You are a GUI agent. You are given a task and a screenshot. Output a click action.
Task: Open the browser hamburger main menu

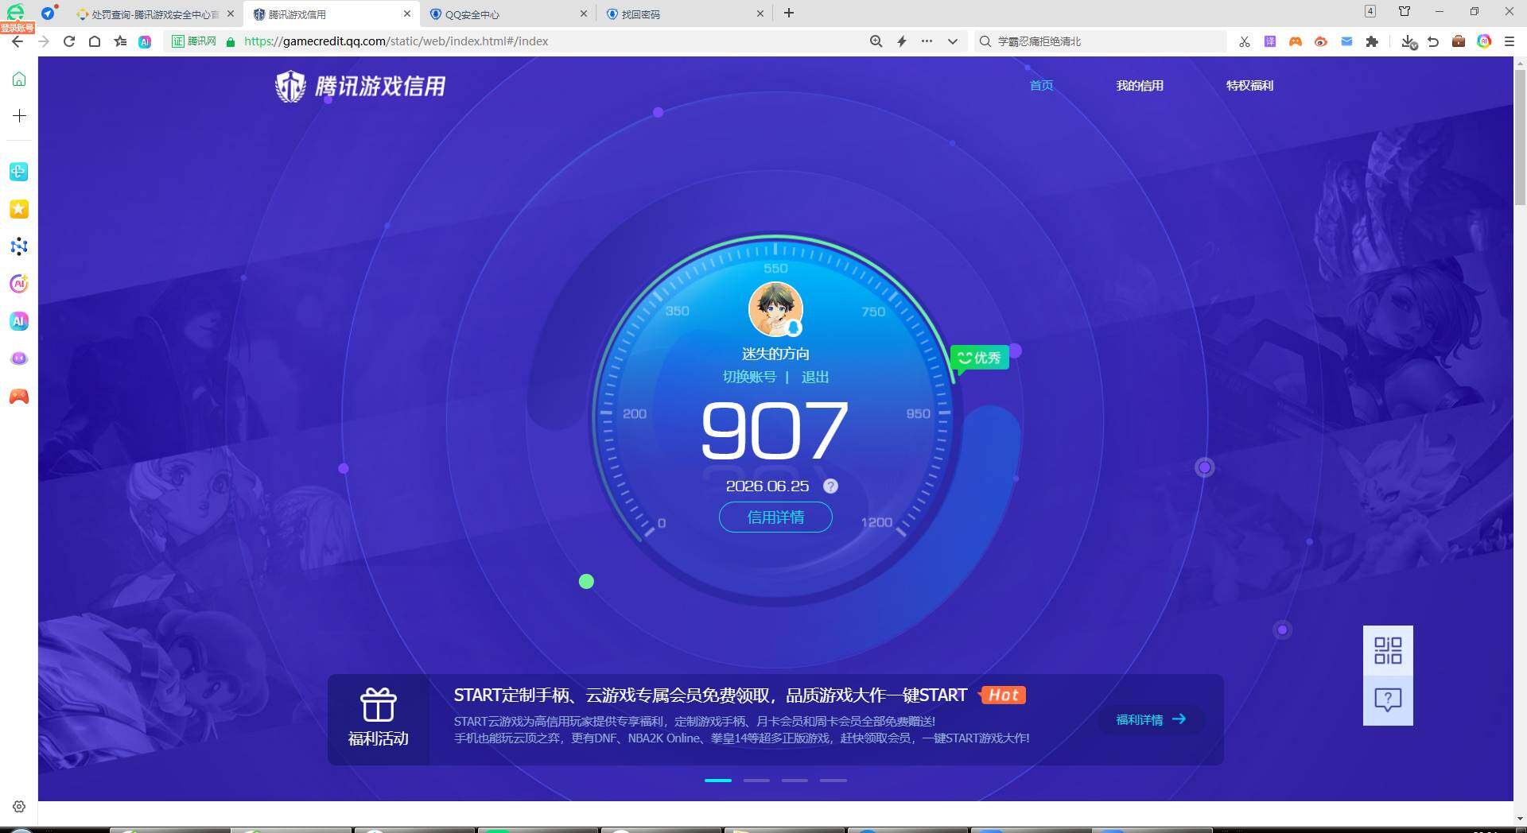coord(1509,41)
